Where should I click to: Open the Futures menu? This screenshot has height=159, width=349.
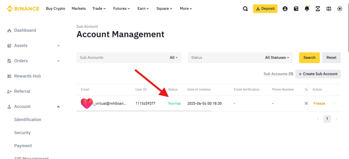tap(121, 8)
